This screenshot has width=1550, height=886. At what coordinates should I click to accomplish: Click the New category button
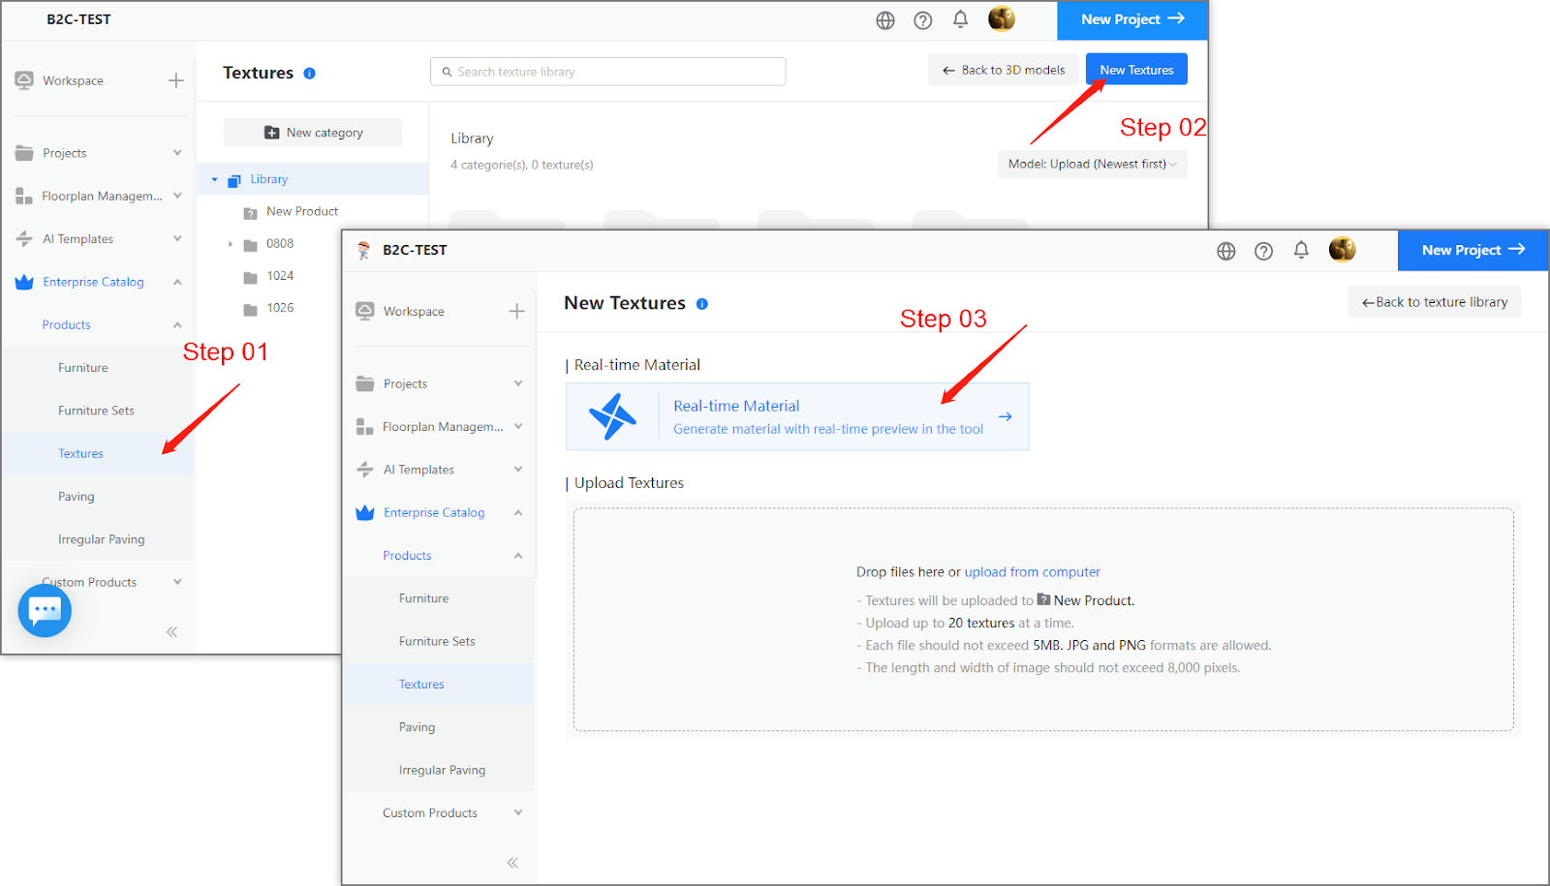pos(313,133)
